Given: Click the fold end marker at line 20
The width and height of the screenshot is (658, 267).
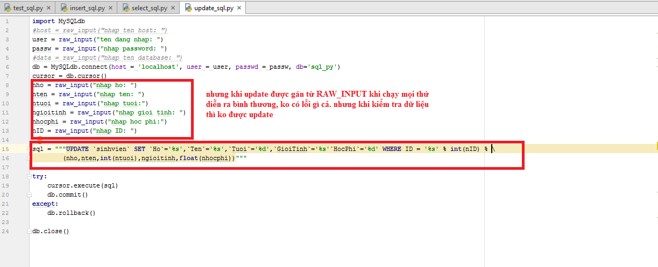Looking at the screenshot, I should click(30, 194).
